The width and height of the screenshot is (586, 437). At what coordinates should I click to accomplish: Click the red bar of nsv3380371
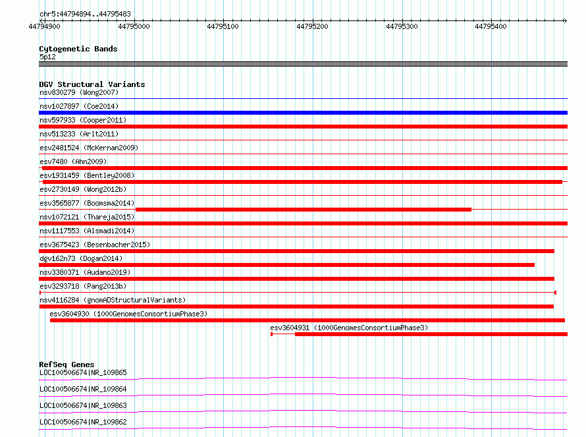pyautogui.click(x=297, y=279)
